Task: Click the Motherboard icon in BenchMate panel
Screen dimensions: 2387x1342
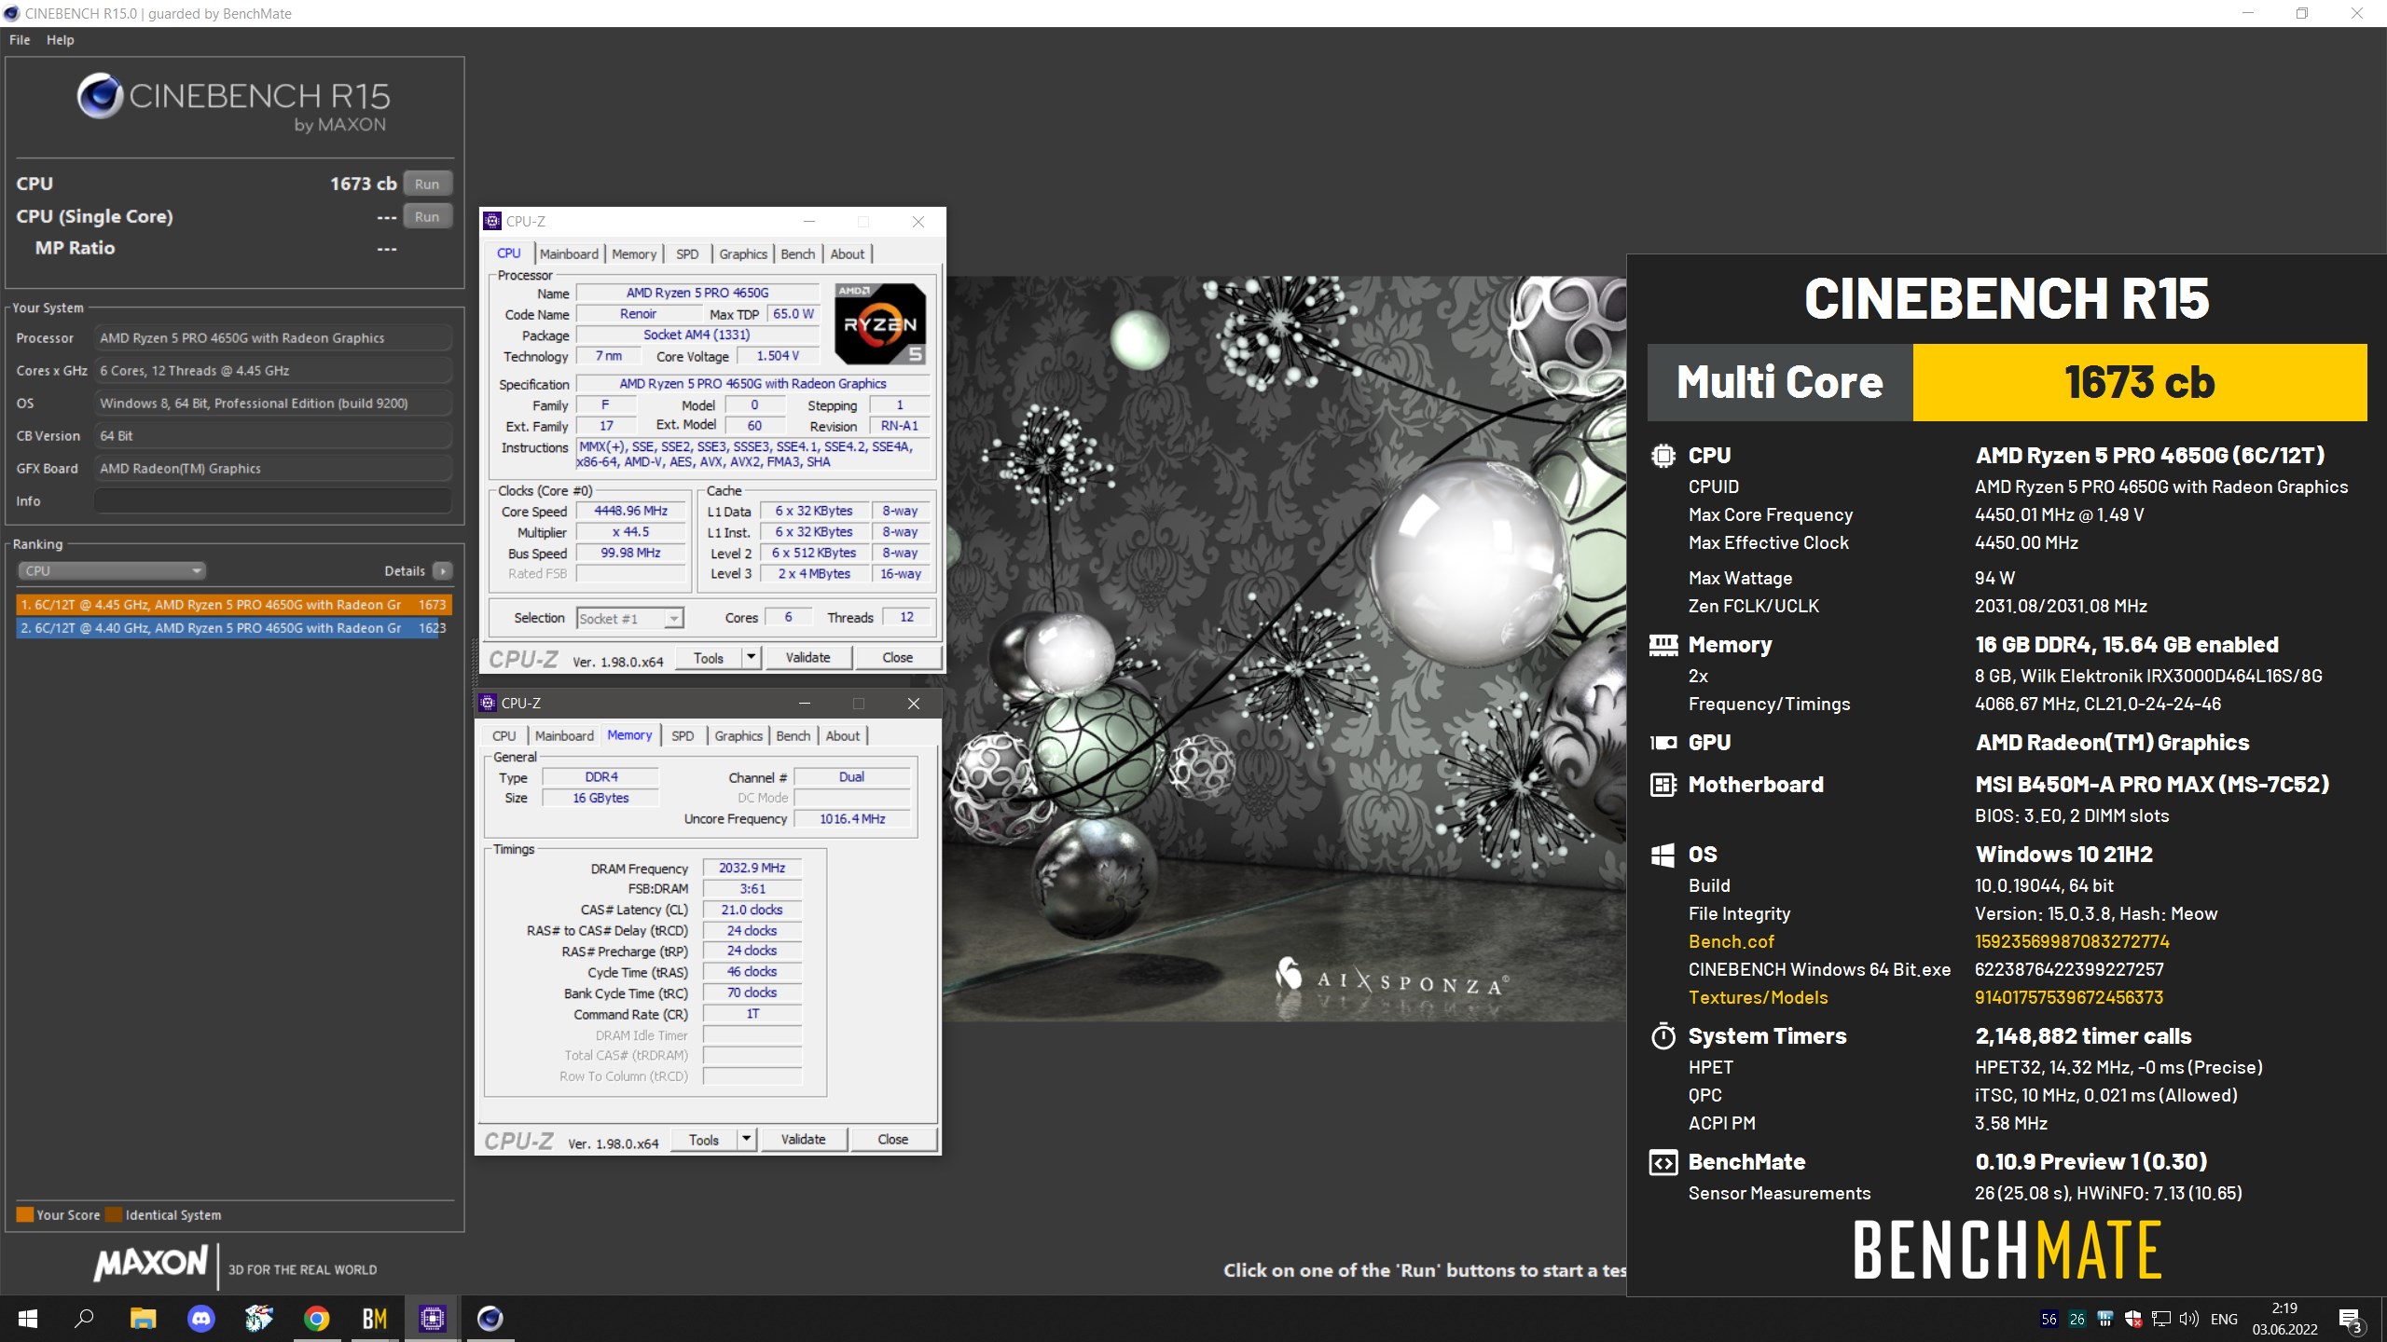Action: point(1663,785)
